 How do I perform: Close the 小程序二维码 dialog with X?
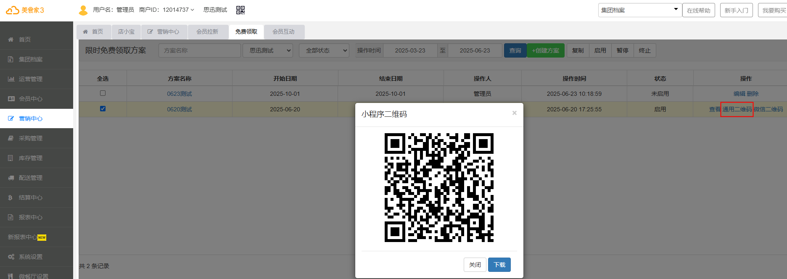pyautogui.click(x=515, y=113)
